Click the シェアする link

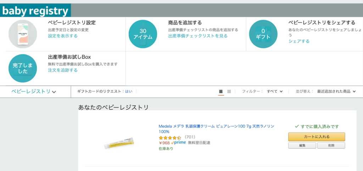pos(299,41)
